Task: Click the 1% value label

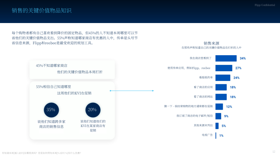Action: click(x=222, y=136)
